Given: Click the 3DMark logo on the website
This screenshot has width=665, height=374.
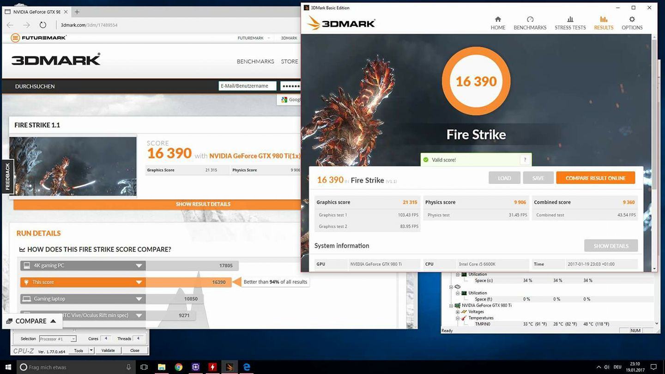Looking at the screenshot, I should click(56, 60).
